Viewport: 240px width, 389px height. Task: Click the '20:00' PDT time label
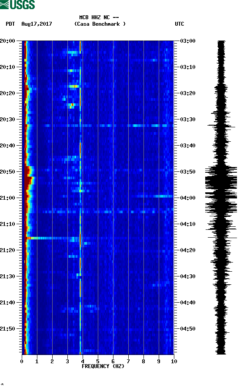(8, 41)
